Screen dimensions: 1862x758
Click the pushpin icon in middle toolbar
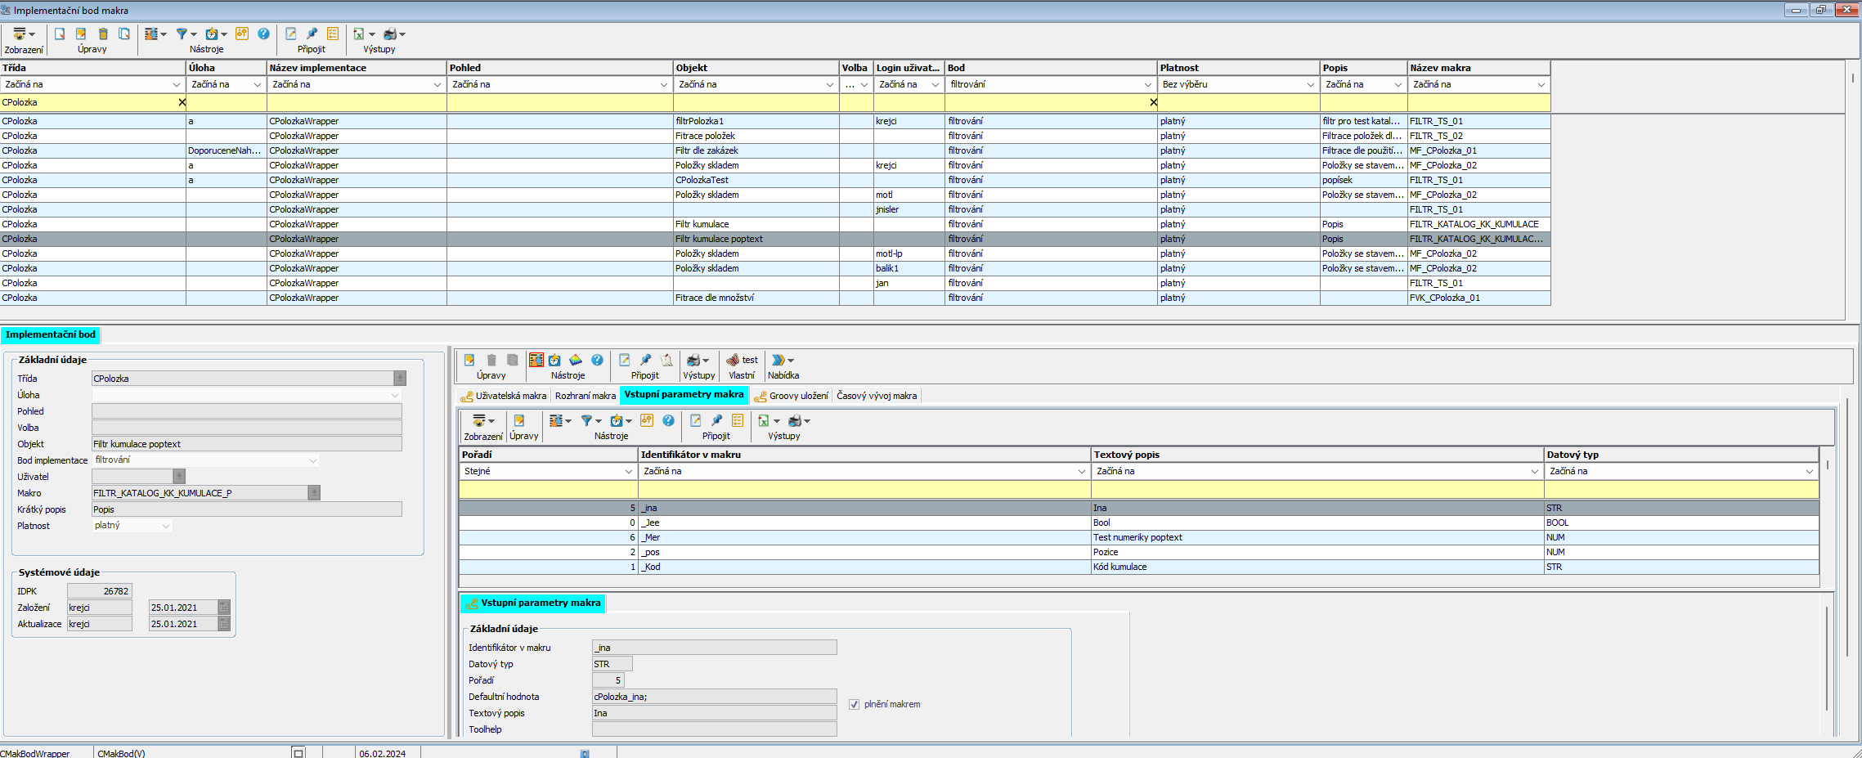point(645,360)
